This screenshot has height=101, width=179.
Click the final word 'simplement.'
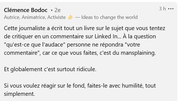pyautogui.click(x=19, y=94)
